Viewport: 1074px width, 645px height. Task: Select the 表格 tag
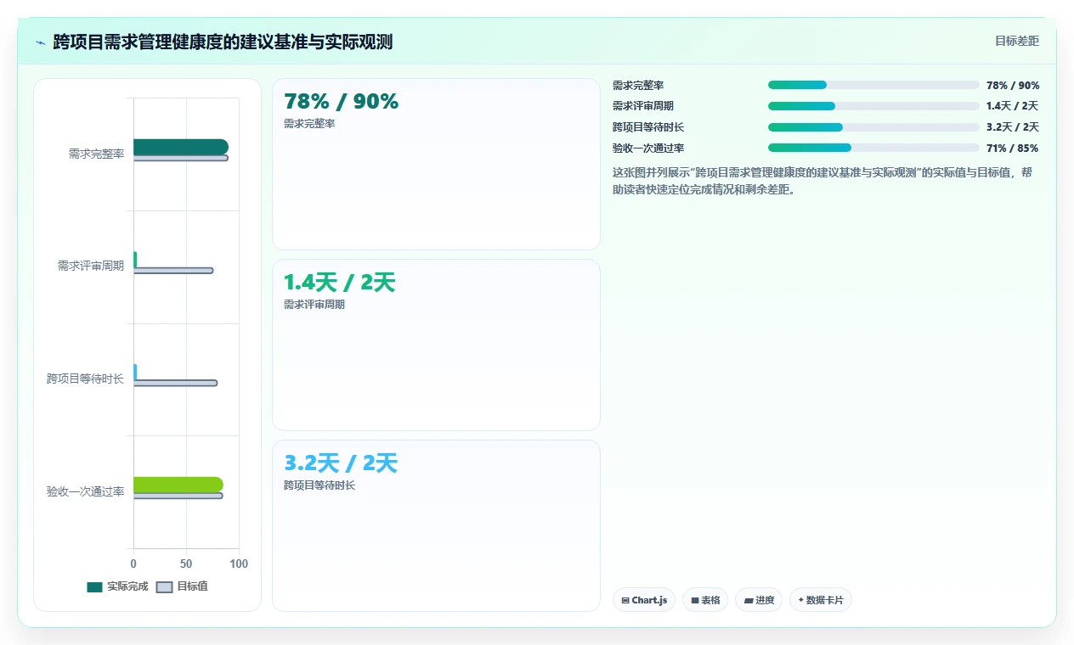coord(705,600)
